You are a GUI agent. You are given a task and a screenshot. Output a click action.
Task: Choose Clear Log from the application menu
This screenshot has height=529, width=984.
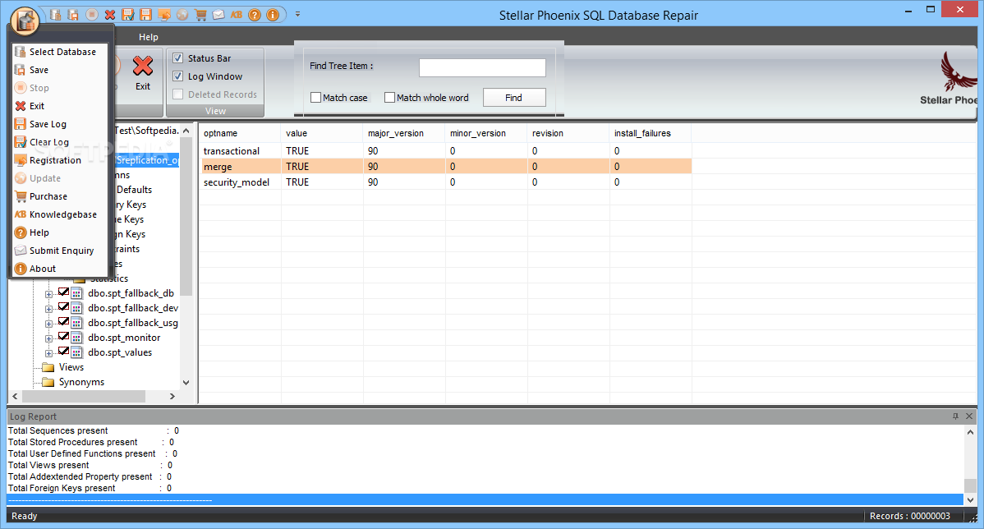61,142
